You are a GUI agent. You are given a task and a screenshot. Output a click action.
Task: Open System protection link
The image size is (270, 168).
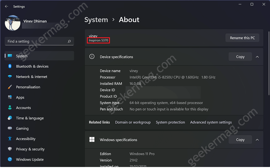(170, 122)
